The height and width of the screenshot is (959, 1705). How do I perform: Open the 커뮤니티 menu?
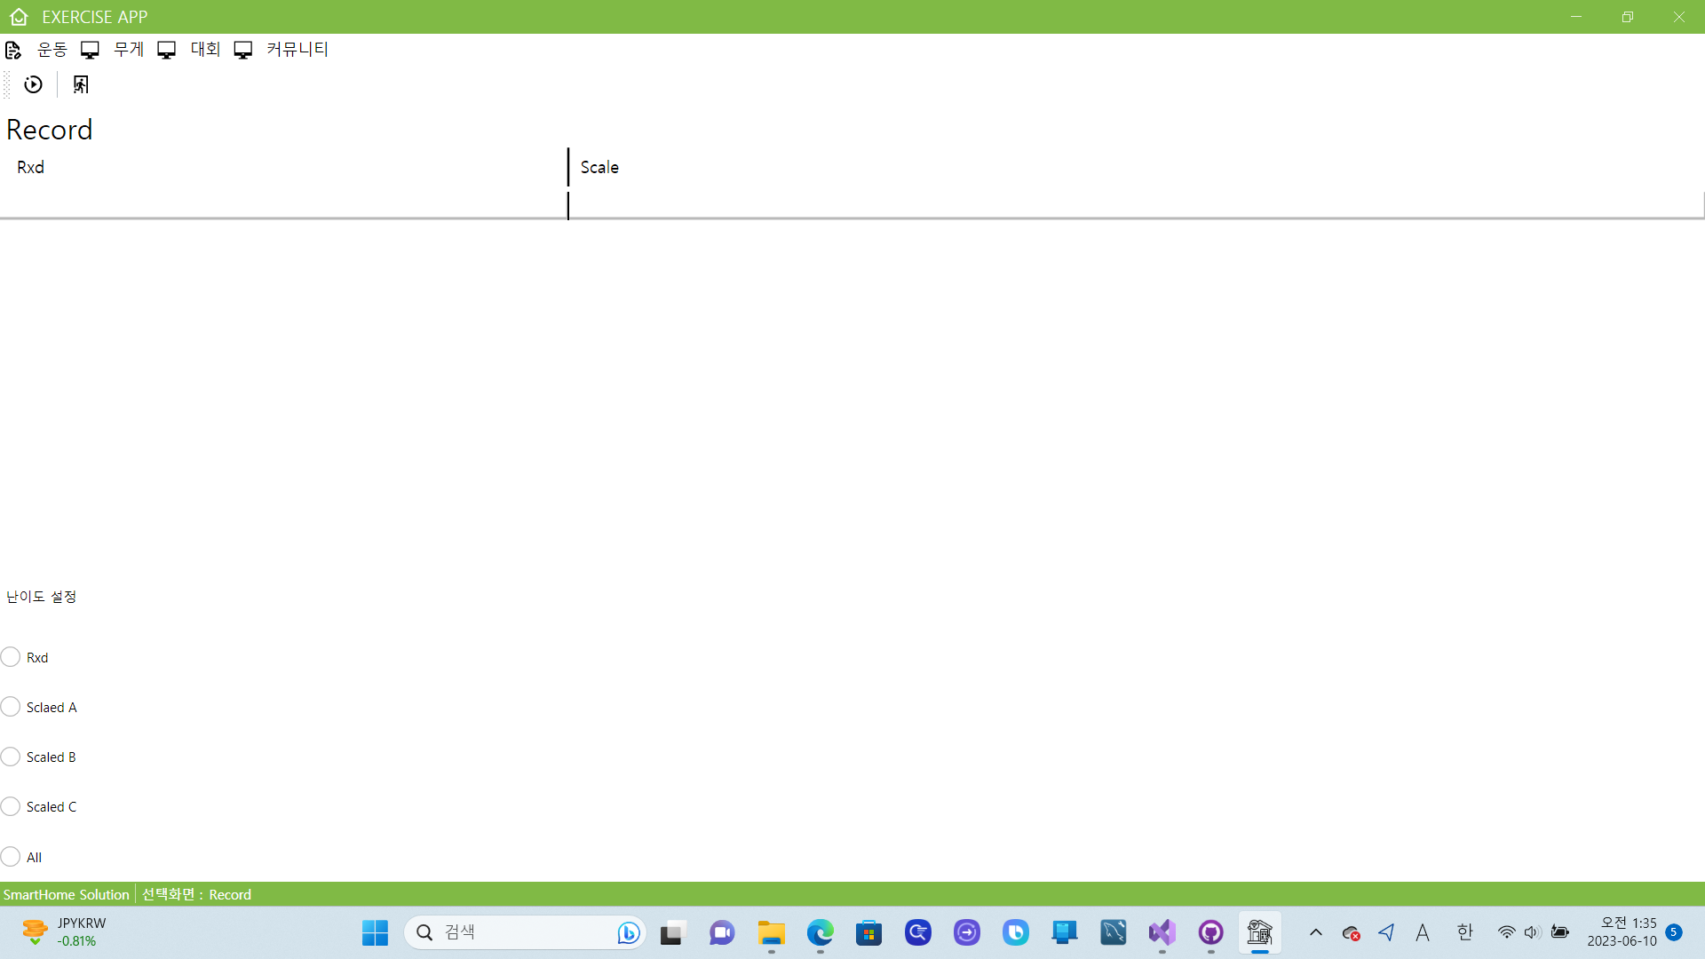[x=297, y=50]
